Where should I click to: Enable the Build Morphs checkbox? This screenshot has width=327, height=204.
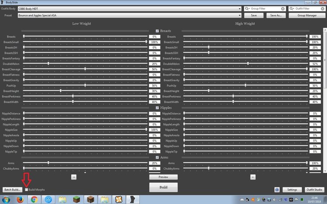27,190
